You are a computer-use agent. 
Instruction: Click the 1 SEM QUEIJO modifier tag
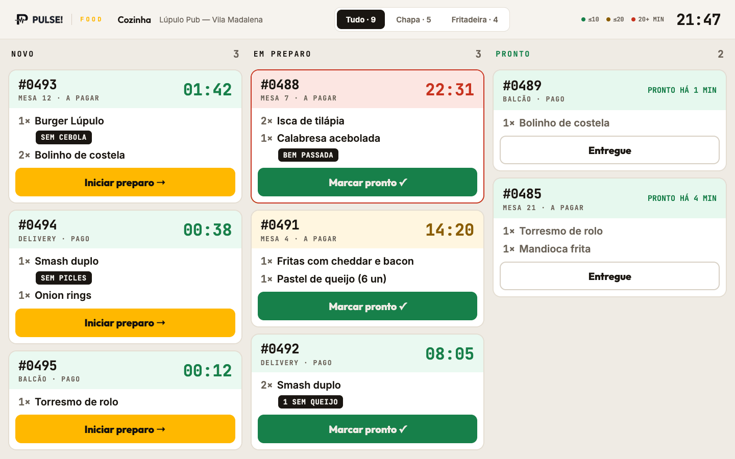311,402
